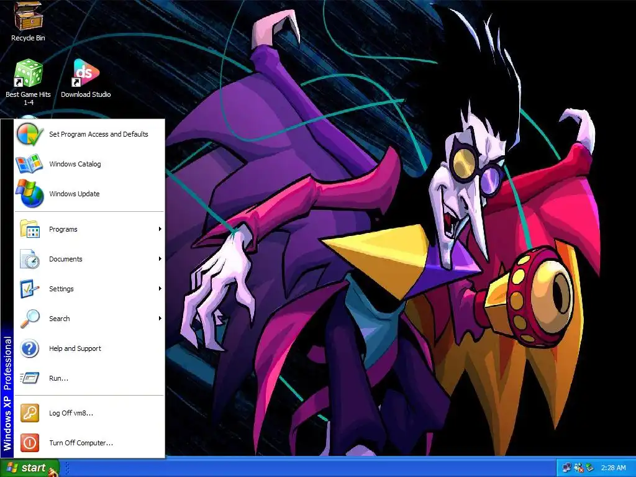Open the Documents menu entry
636x477 pixels.
(x=89, y=259)
